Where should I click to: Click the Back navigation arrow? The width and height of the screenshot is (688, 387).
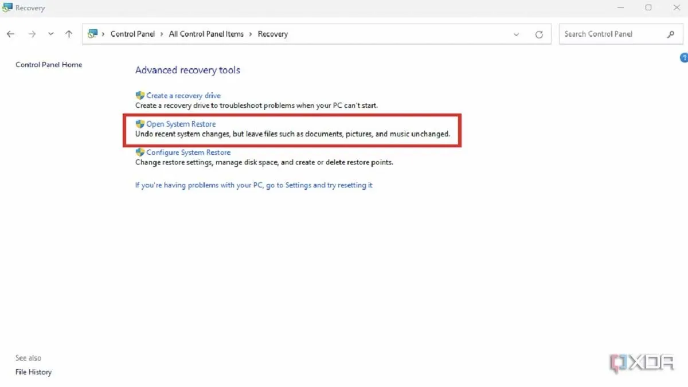(10, 34)
